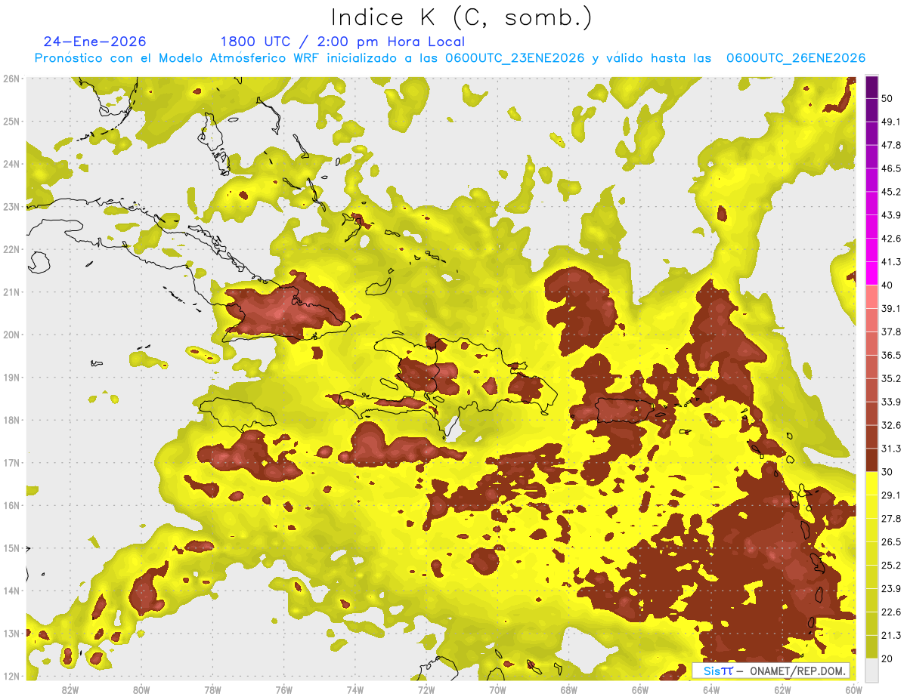Click the "SisTT - ONAMET/REP.DOM." credit label
This screenshot has height=700, width=907.
tap(771, 671)
